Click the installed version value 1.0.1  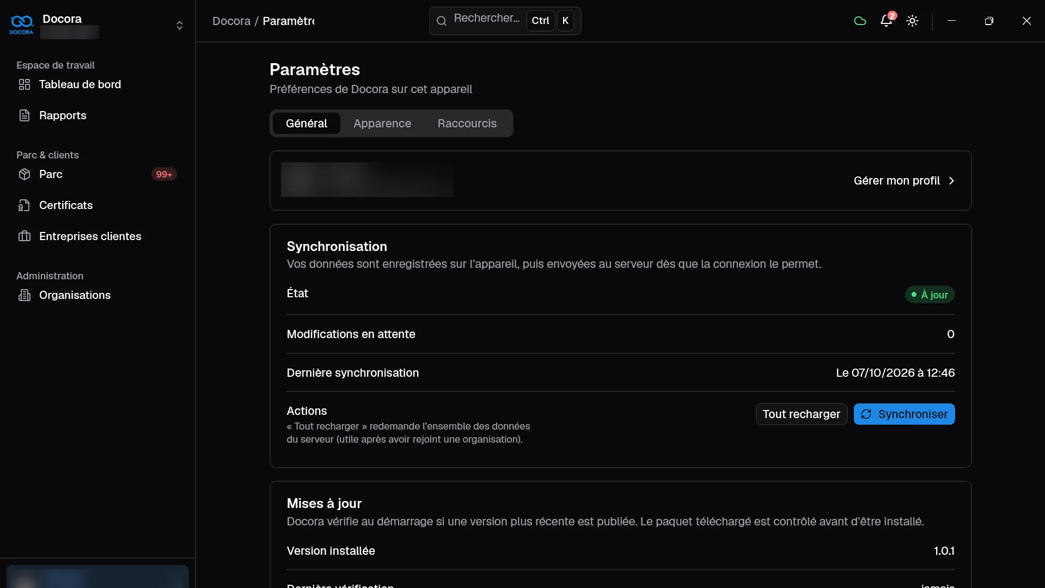(944, 551)
